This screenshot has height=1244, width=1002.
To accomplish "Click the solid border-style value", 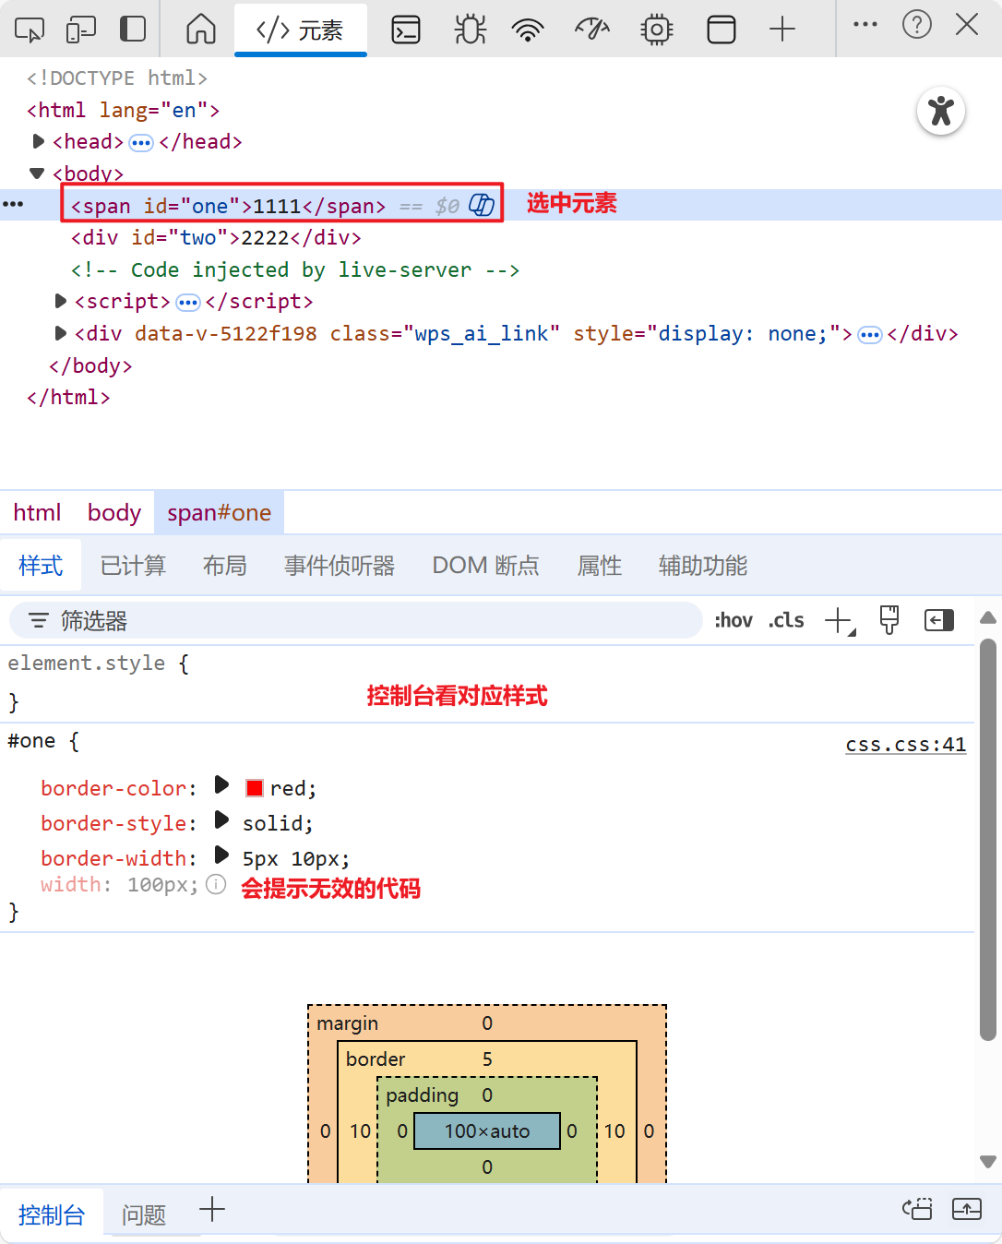I will 273,823.
